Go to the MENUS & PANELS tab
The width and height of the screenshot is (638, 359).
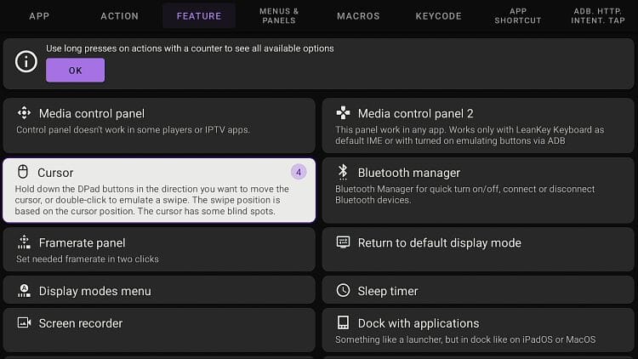click(279, 16)
